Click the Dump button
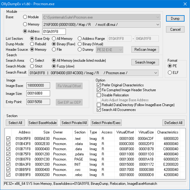This screenshot has height=190, width=190. point(175,19)
